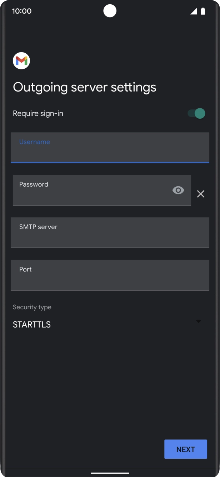Focus the SMTP server field

110,233
